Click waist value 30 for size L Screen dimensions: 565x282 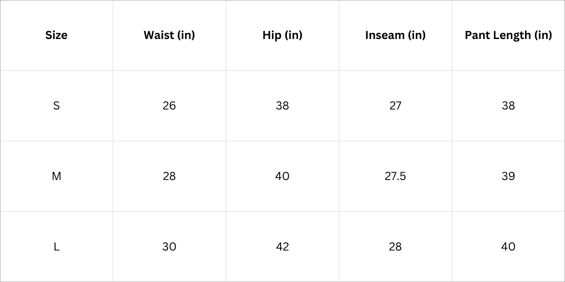pyautogui.click(x=169, y=247)
